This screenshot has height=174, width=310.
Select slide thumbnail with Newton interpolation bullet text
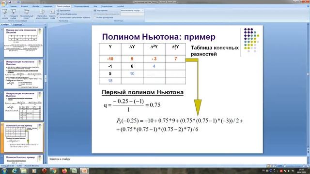[x=23, y=74]
